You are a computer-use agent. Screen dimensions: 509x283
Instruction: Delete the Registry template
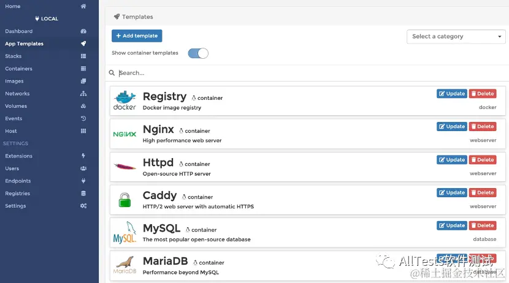pos(483,94)
